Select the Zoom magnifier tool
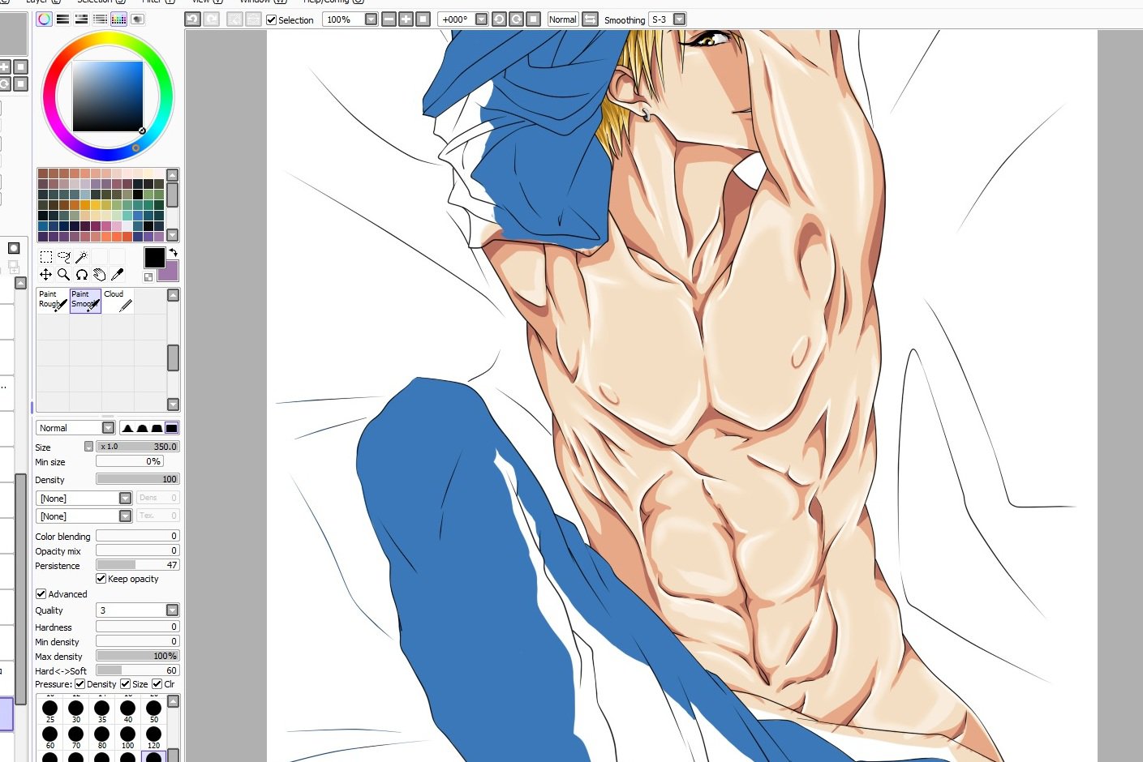Image resolution: width=1143 pixels, height=762 pixels. pyautogui.click(x=64, y=275)
